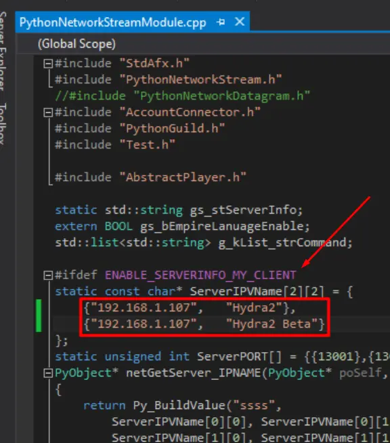Click the Py_BuildValue call
The height and width of the screenshot is (443, 390).
(x=179, y=406)
